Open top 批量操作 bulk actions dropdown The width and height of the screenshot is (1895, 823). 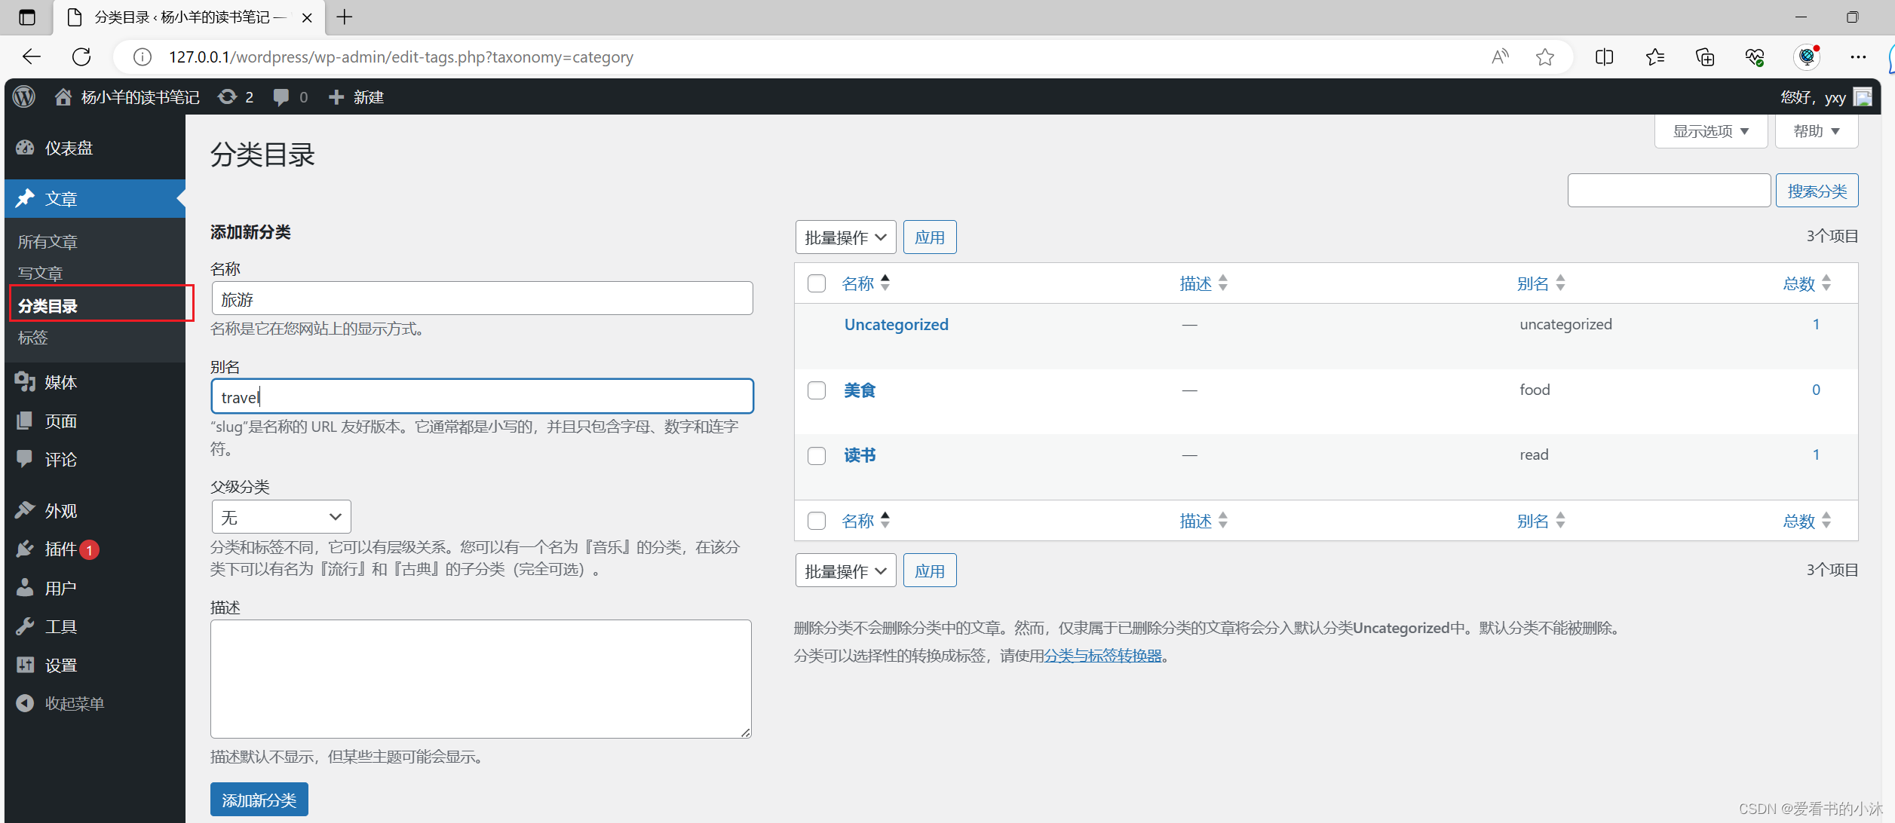(x=845, y=237)
